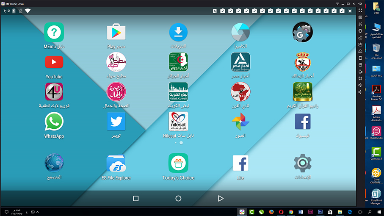Click the Windows Start button
The image size is (384, 216).
pos(379,212)
